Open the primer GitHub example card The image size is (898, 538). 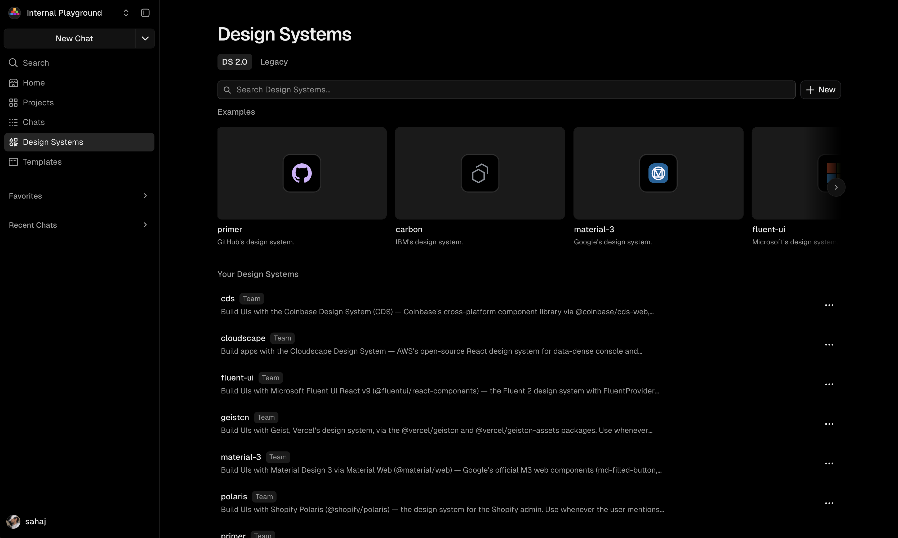302,173
